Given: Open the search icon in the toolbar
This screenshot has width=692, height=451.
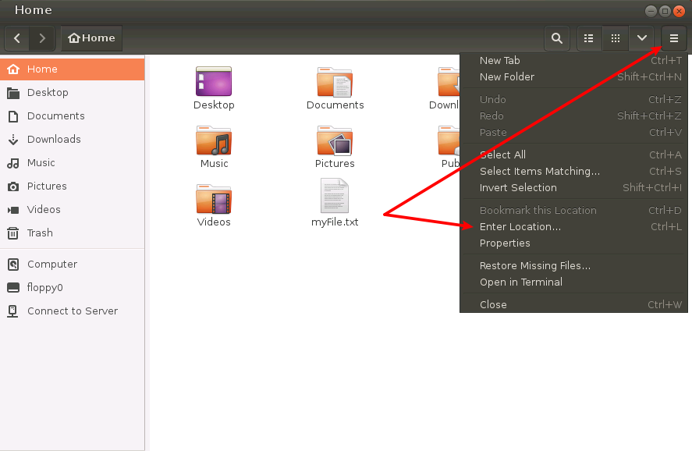Looking at the screenshot, I should point(556,37).
